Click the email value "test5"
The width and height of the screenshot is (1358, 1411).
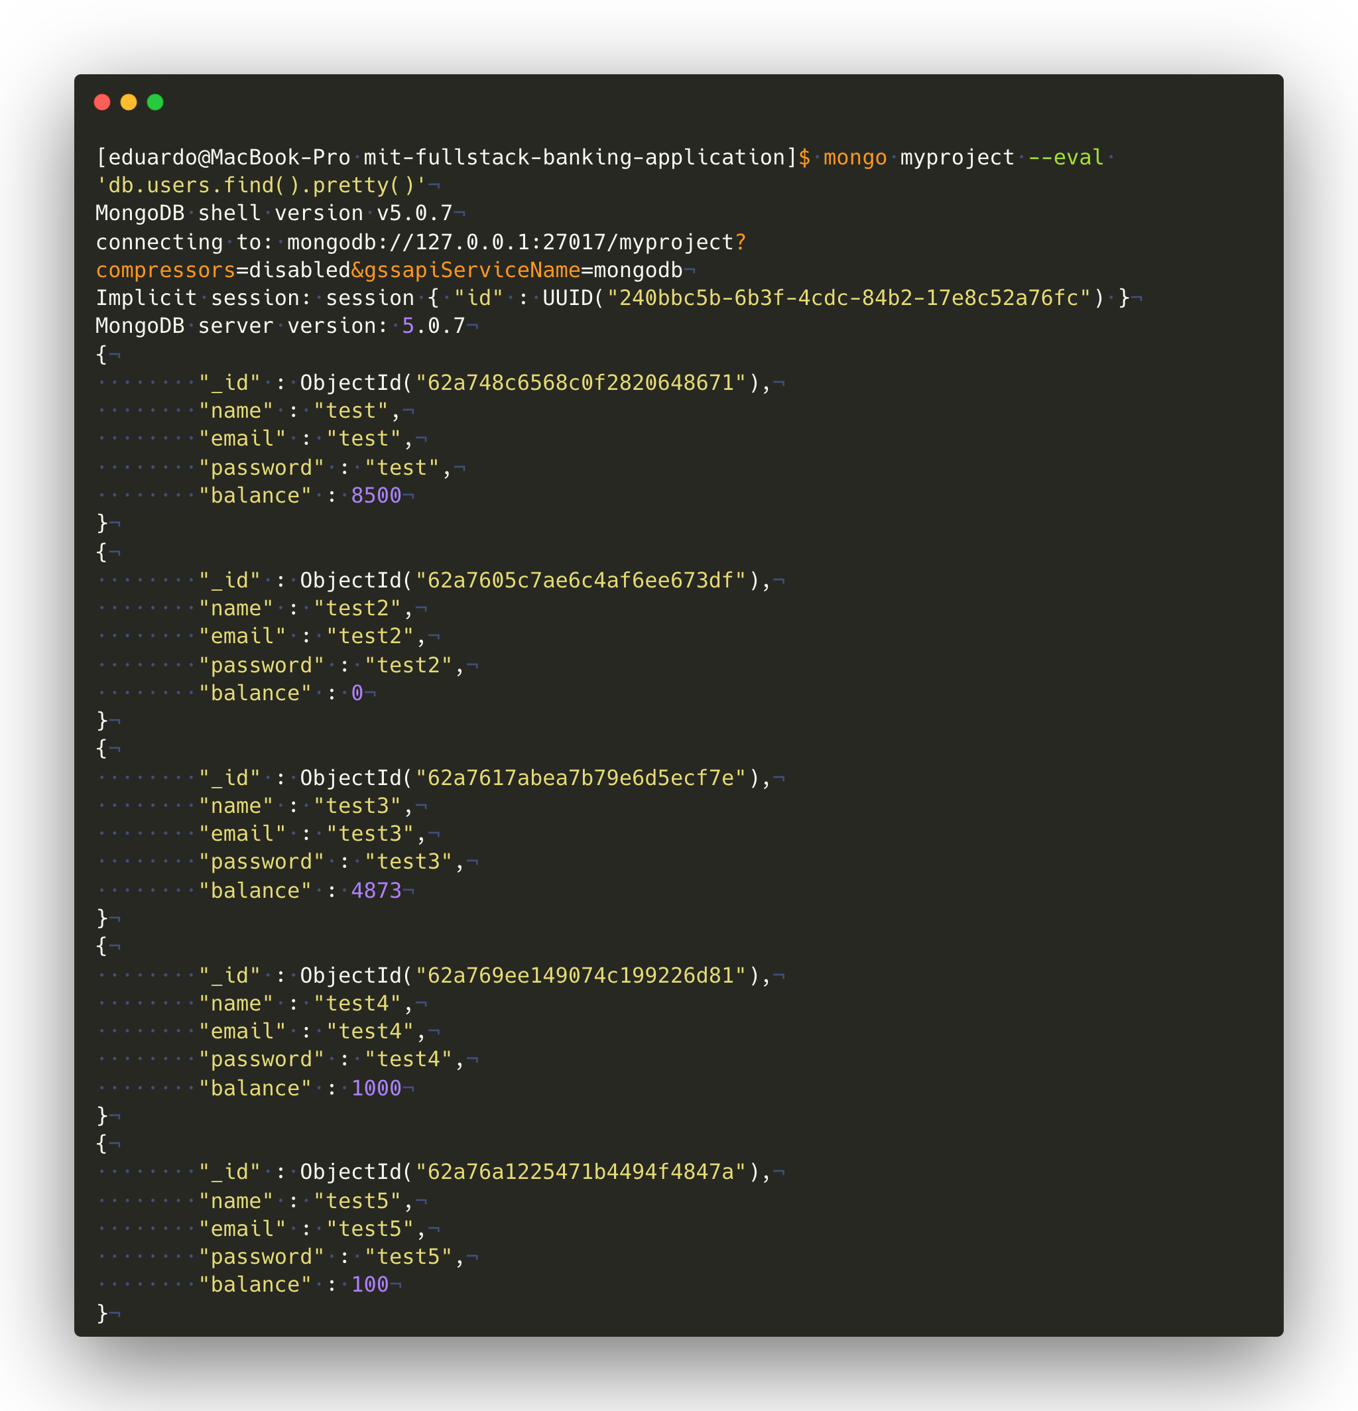click(370, 1229)
